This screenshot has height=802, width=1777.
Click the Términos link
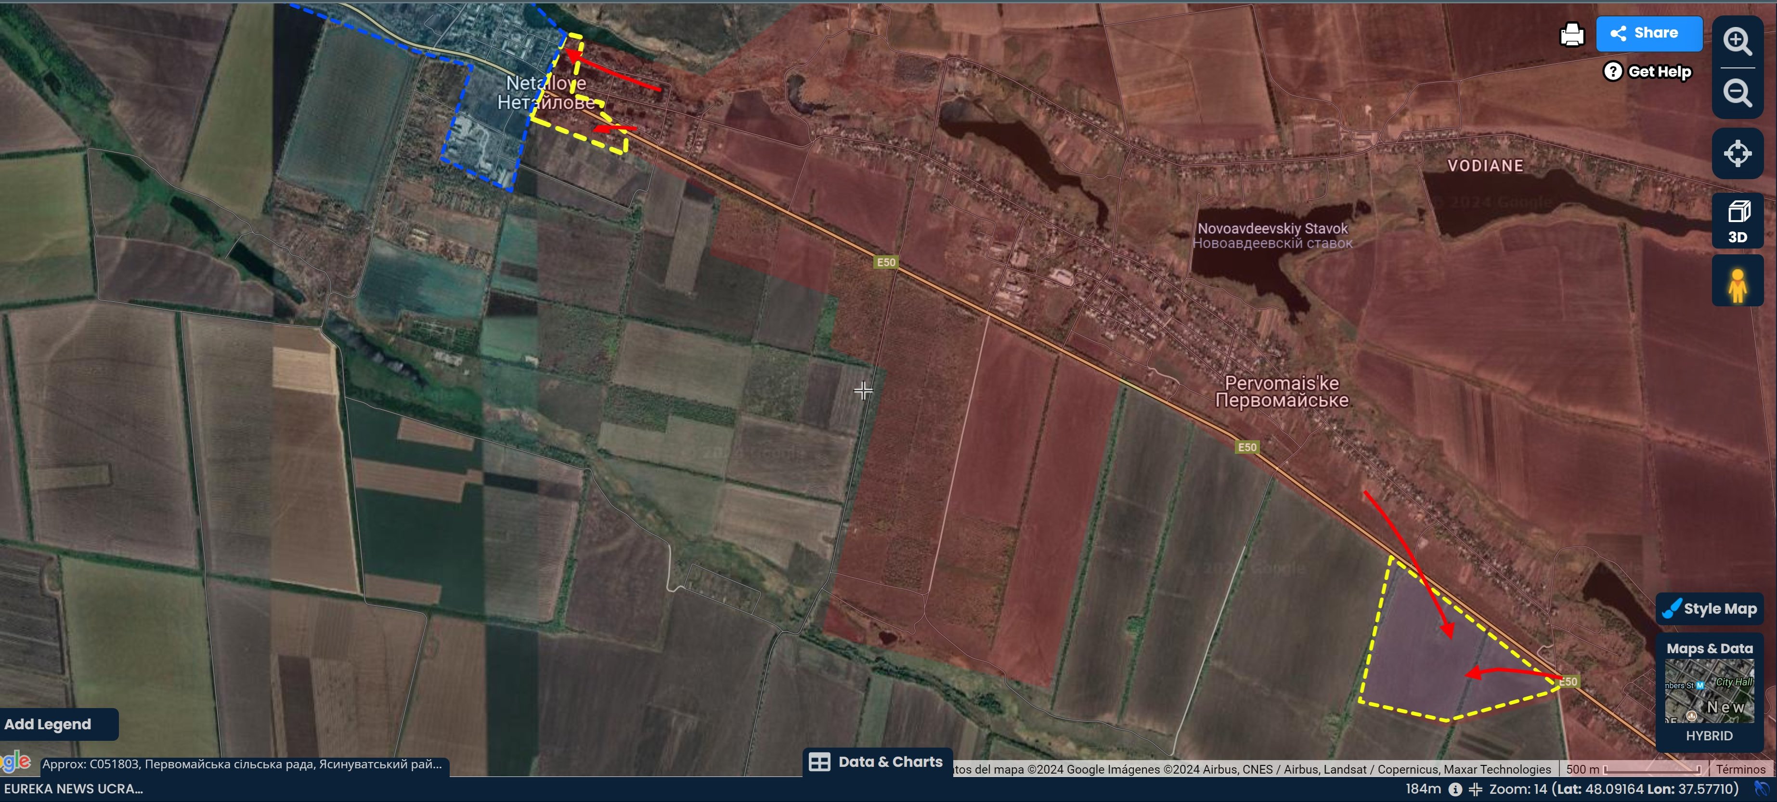[1740, 769]
